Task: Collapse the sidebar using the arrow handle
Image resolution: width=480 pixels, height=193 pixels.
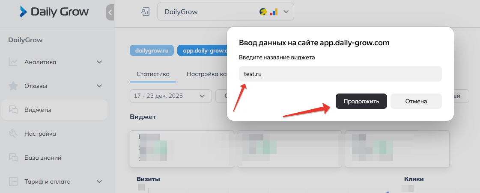Action: 110,12
